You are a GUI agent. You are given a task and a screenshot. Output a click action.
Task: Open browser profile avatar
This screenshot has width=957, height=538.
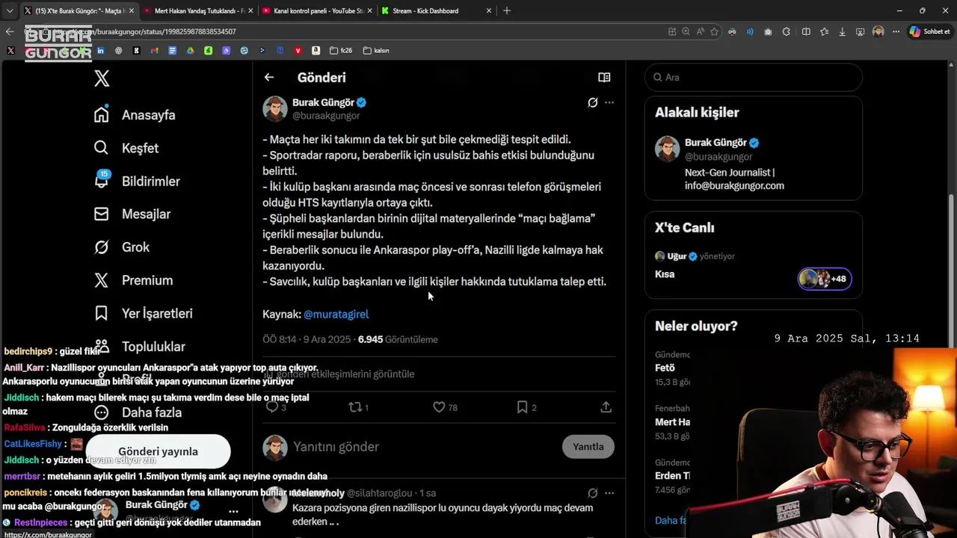coord(878,31)
